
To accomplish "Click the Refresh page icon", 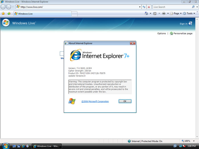I will 144,7.
